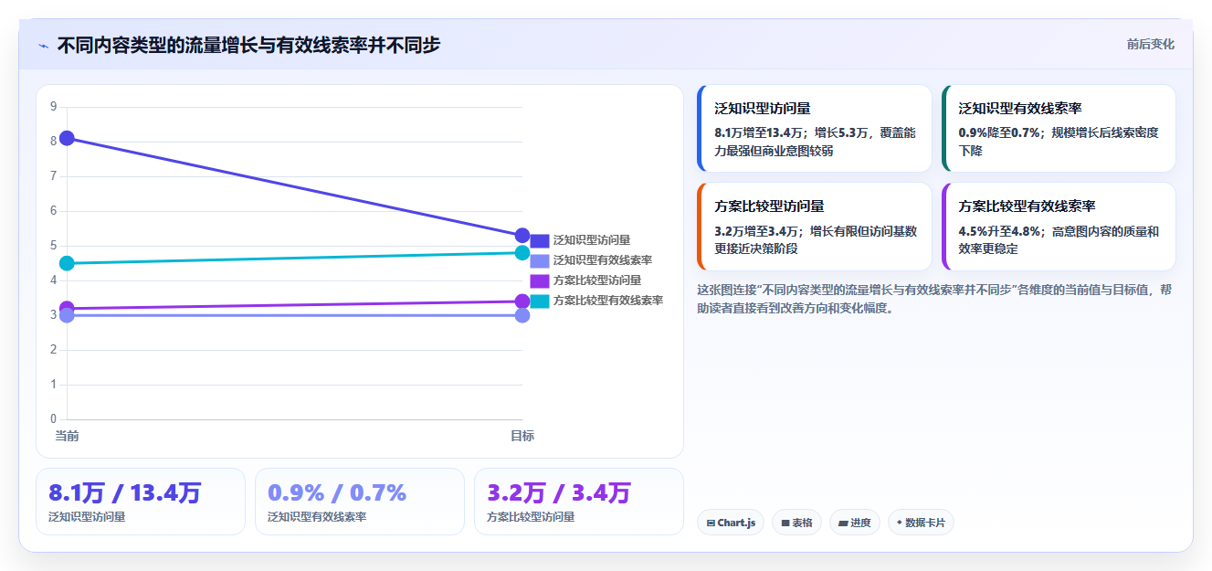Toggle 泛知识型有效线索率 legend color box

(x=540, y=260)
